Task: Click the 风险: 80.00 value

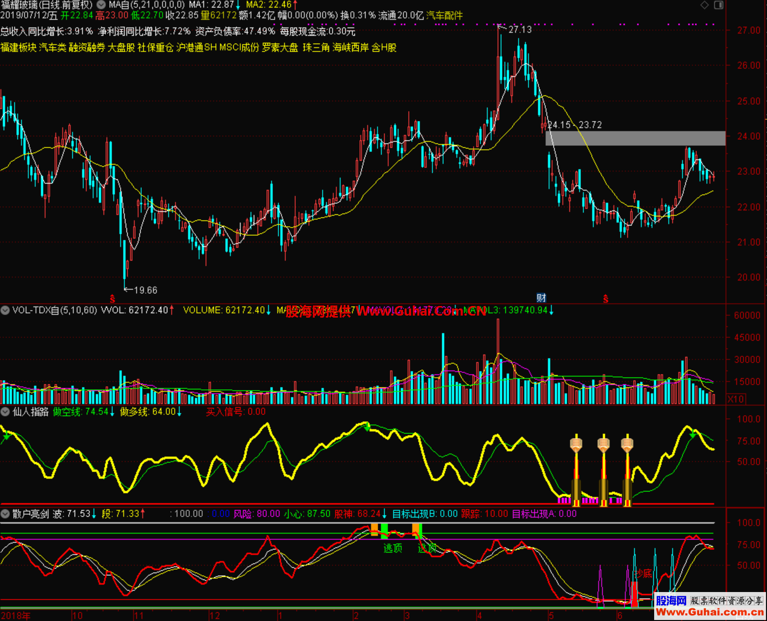Action: (257, 514)
